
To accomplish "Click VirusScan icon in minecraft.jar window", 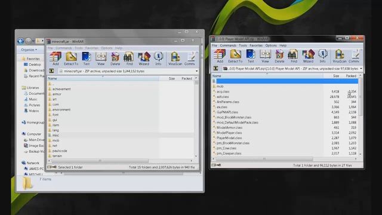I will [x=175, y=59].
